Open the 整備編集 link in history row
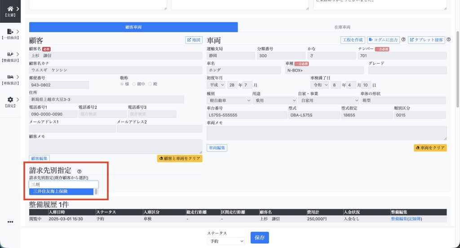Screen dimensions: 460x248 398,219
